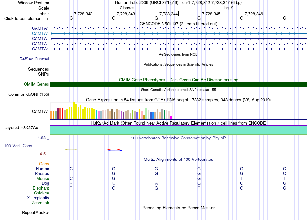307x220 pixels.
Task: Click the tallest yellow bar in GTEx chart
Action: tap(74, 111)
